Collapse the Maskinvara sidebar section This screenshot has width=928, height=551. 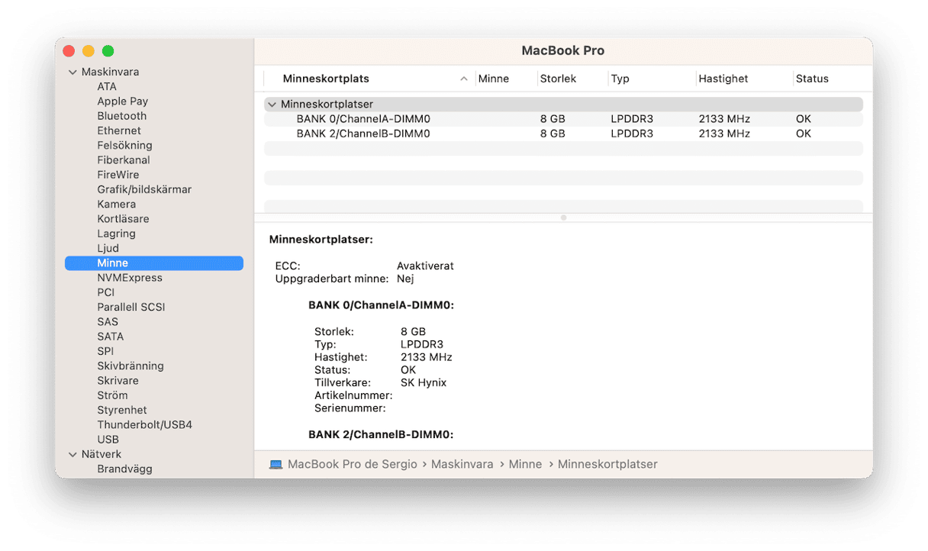point(73,72)
